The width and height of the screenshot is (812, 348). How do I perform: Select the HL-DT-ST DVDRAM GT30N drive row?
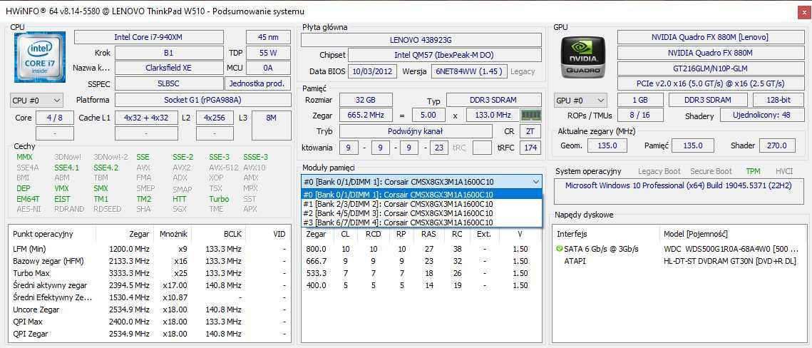point(680,261)
